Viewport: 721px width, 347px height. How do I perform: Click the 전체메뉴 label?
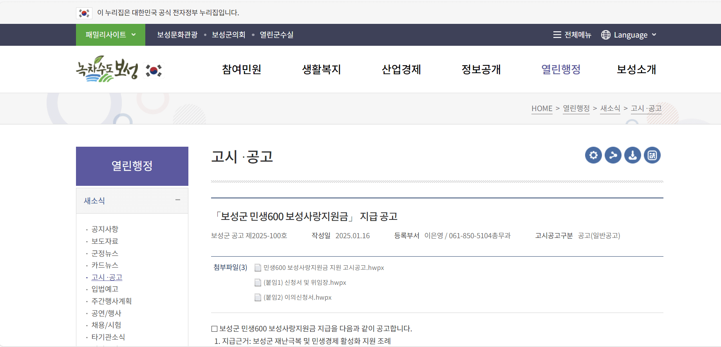click(x=578, y=35)
